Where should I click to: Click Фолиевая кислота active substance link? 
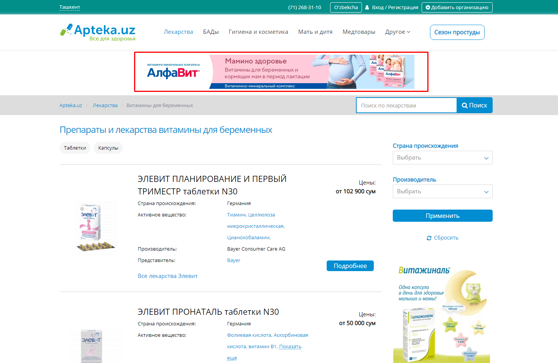tap(249, 335)
